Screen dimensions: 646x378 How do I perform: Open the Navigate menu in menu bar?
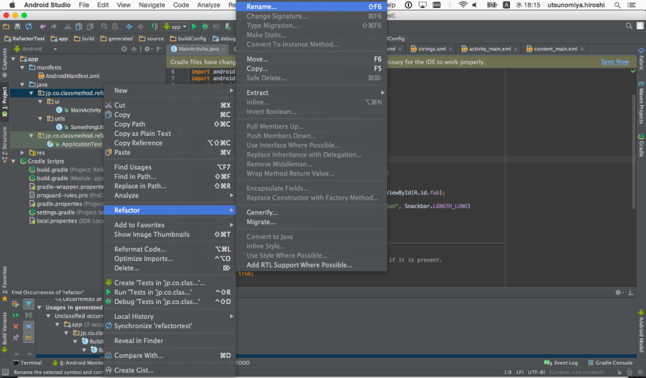pyautogui.click(x=151, y=5)
